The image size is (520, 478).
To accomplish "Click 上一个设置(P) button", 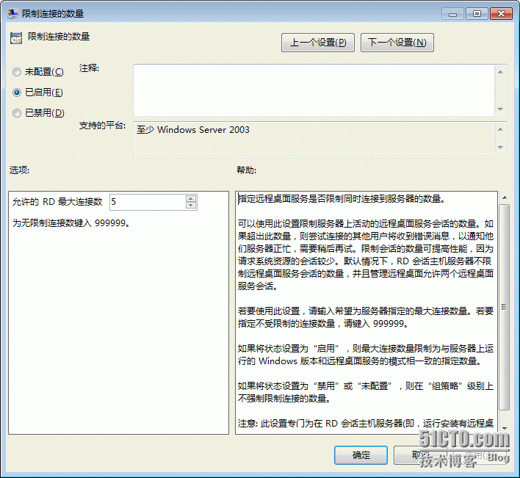I will (x=318, y=43).
